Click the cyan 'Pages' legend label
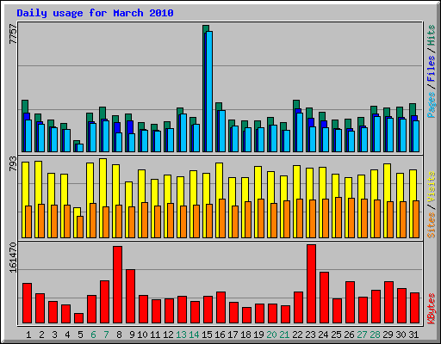 point(432,105)
